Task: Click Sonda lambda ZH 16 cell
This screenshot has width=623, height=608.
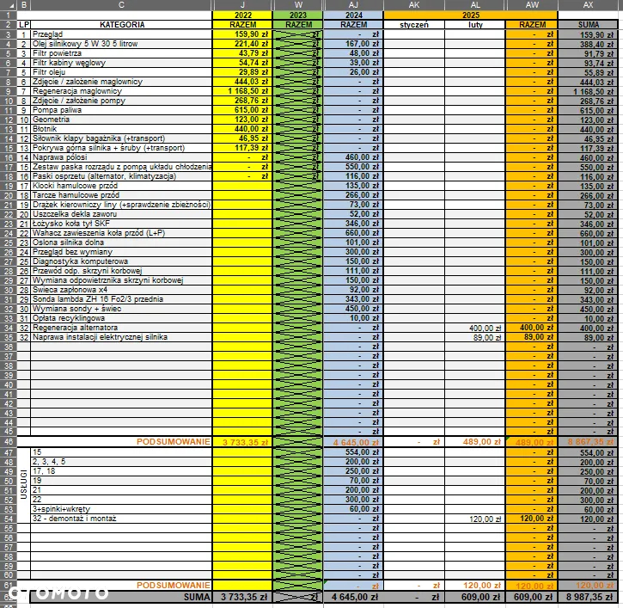Action: 121,299
